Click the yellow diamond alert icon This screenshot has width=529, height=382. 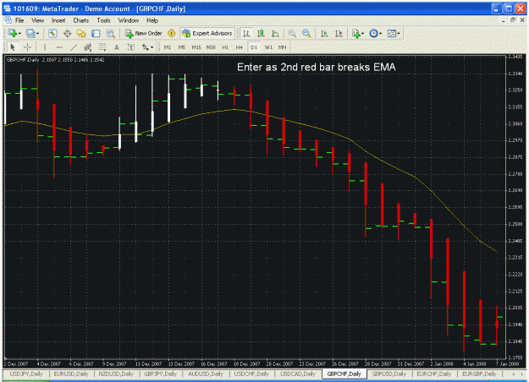tap(171, 33)
